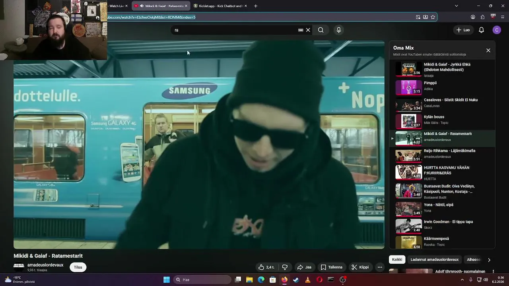Mute the playing YouTube tab via its speaker icon

point(141,6)
